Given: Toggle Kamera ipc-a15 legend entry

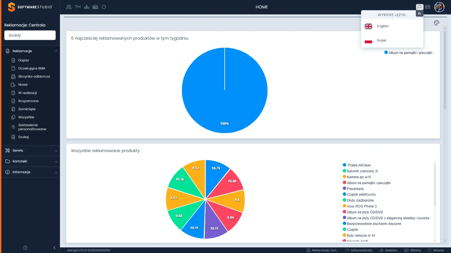Looking at the screenshot, I should coord(357,177).
